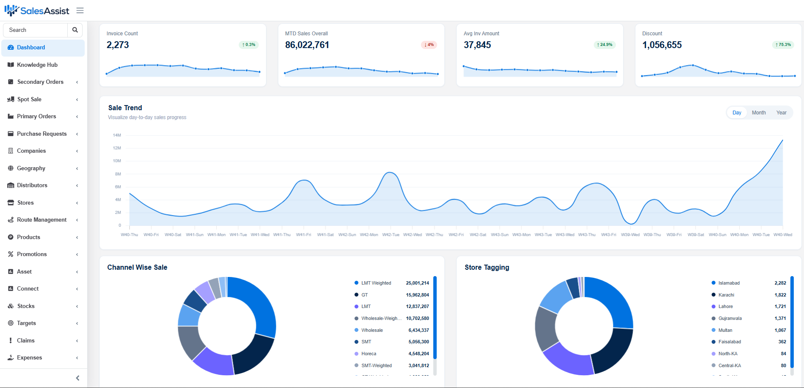Screen dimensions: 804x388
Task: Expand the Asset submenu arrow
Action: [x=77, y=272]
